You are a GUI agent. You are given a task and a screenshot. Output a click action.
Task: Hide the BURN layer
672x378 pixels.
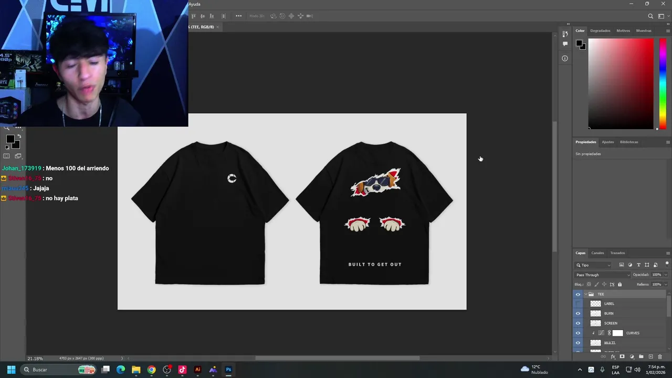[578, 313]
